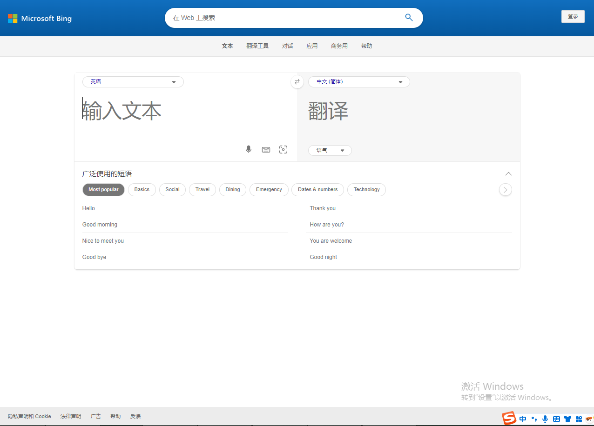Open source language dropdown 英语
Image resolution: width=594 pixels, height=426 pixels.
click(133, 82)
